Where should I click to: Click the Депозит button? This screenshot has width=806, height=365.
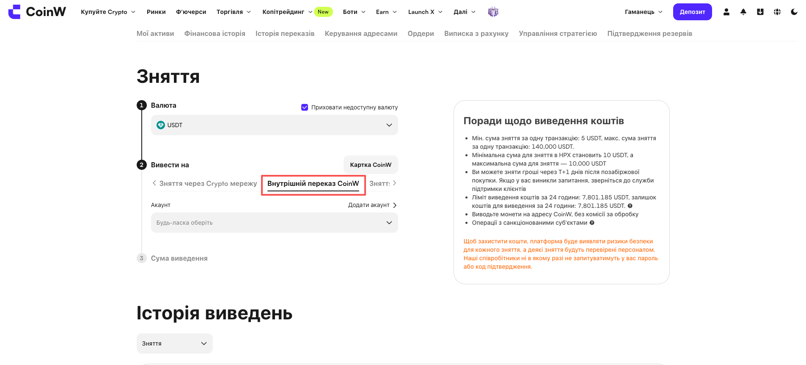(693, 12)
